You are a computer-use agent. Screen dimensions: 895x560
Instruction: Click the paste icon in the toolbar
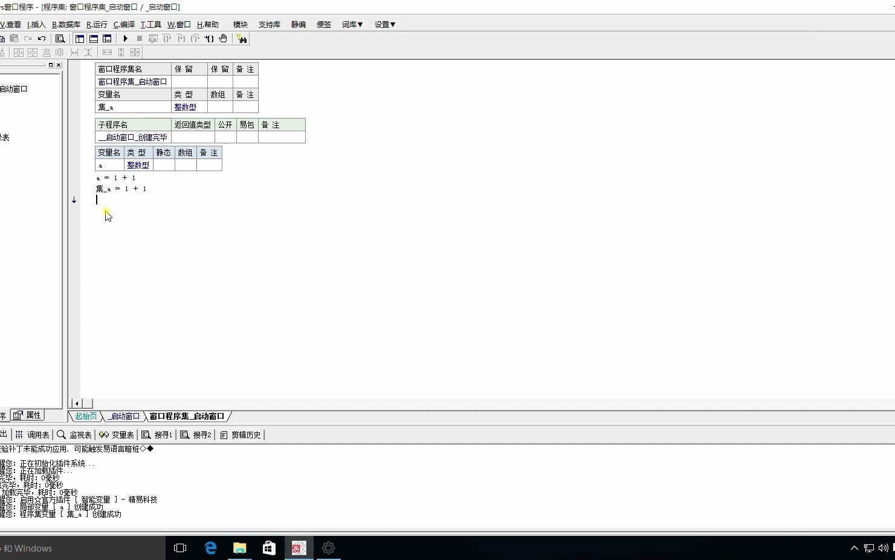(14, 39)
